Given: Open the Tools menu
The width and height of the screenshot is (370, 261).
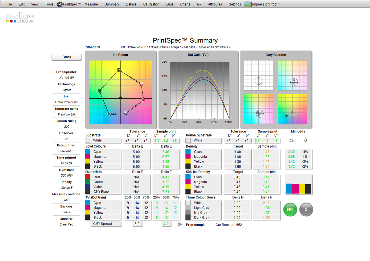Looking at the screenshot, I should pyautogui.click(x=49, y=4).
